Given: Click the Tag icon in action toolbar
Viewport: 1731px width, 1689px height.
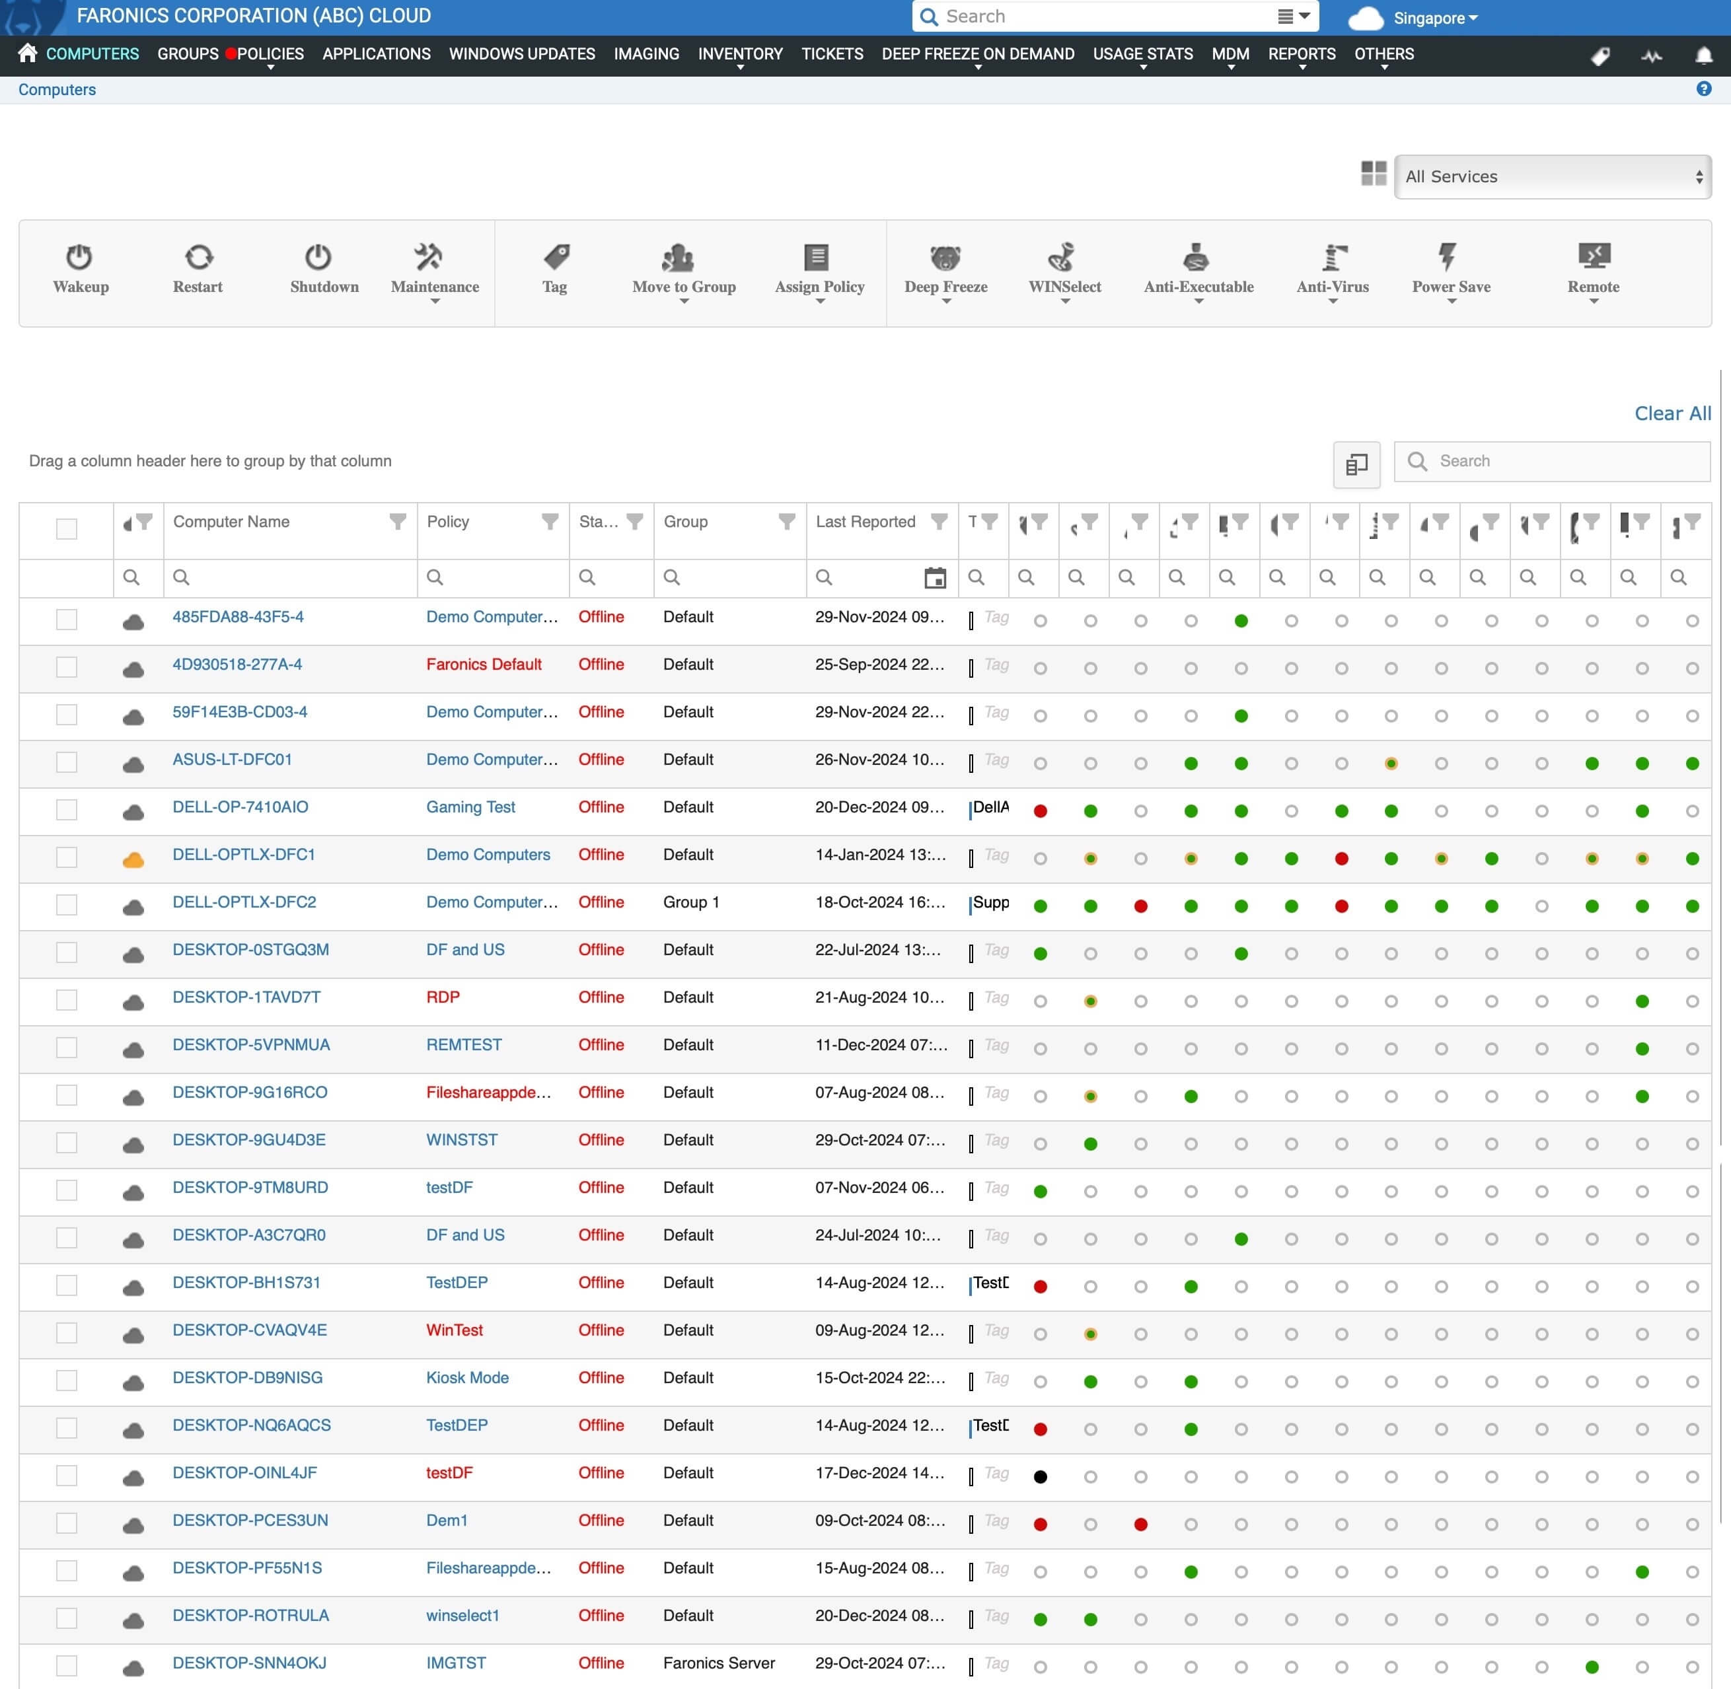Looking at the screenshot, I should pyautogui.click(x=556, y=257).
